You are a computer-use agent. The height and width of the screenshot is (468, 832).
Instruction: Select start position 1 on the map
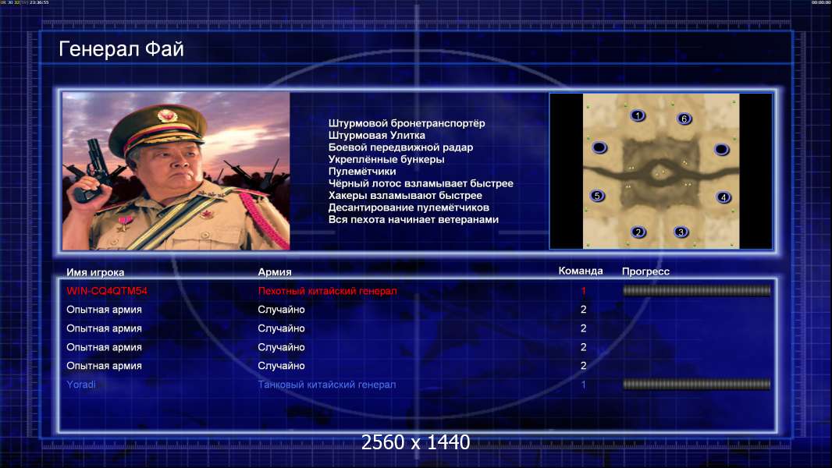638,115
